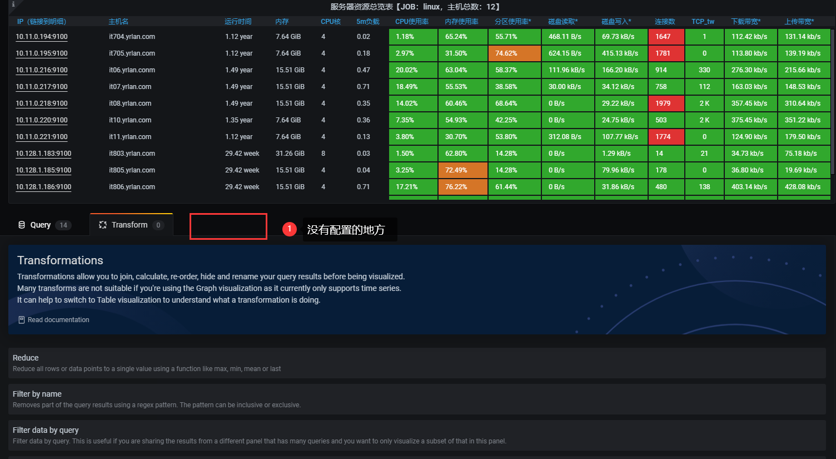Sort by the TCP_tw column header
Image resolution: width=836 pixels, height=459 pixels.
[703, 22]
